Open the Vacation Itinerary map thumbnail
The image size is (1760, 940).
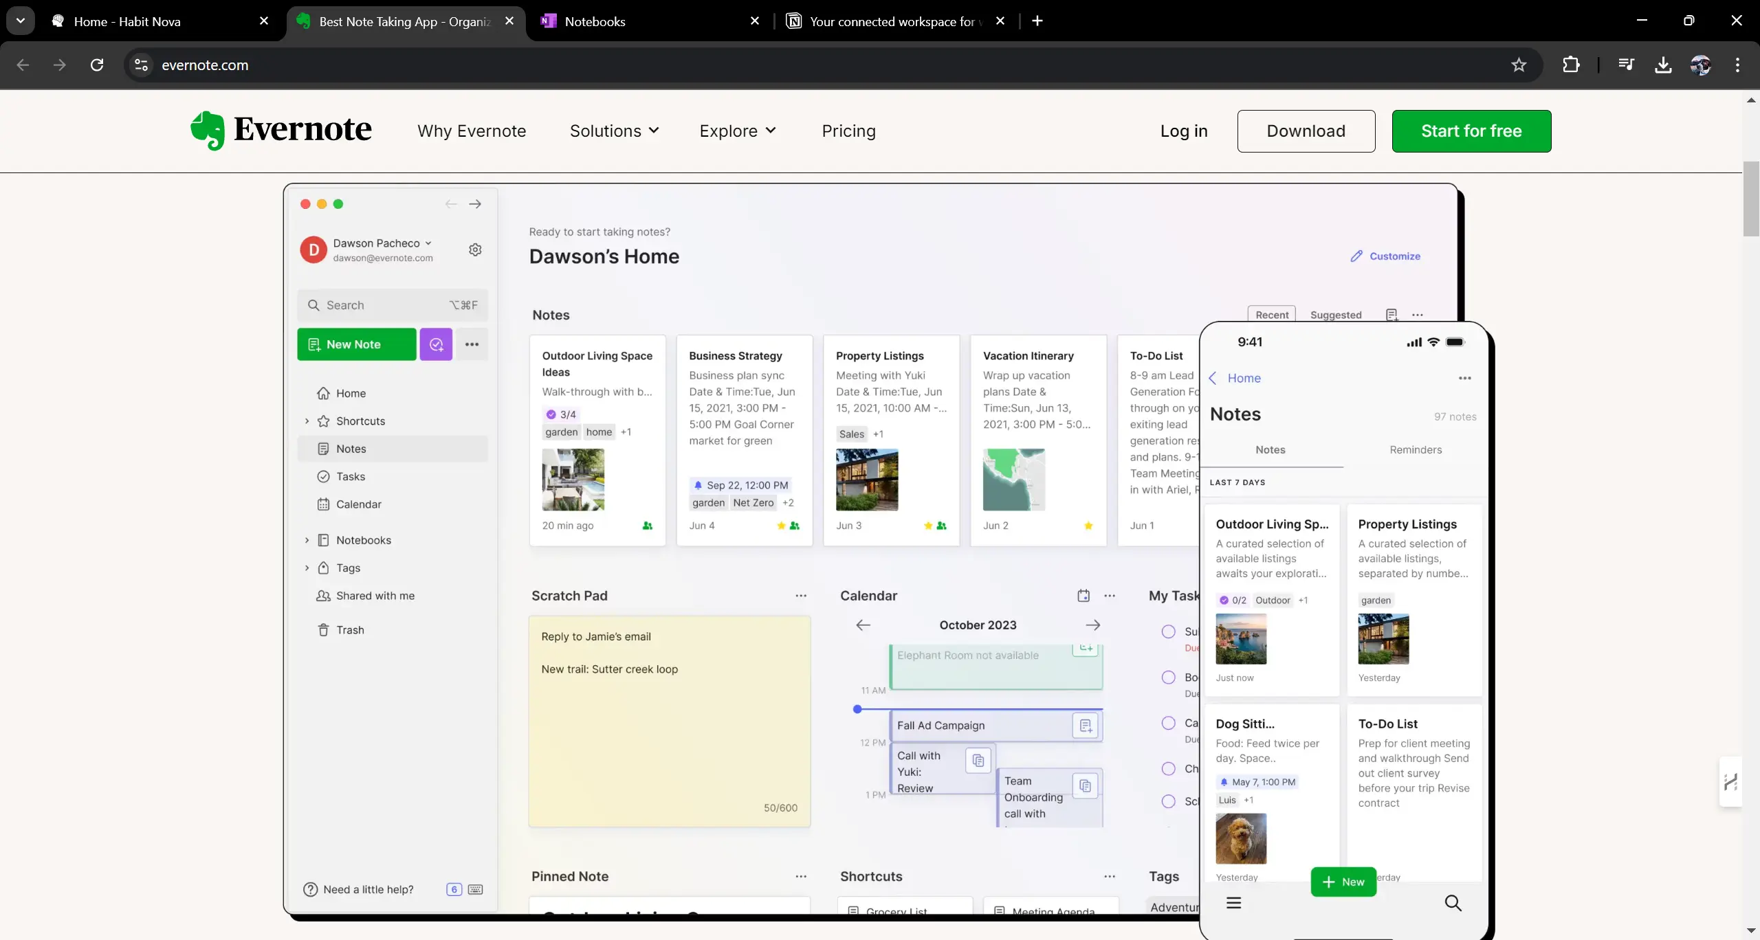1014,480
